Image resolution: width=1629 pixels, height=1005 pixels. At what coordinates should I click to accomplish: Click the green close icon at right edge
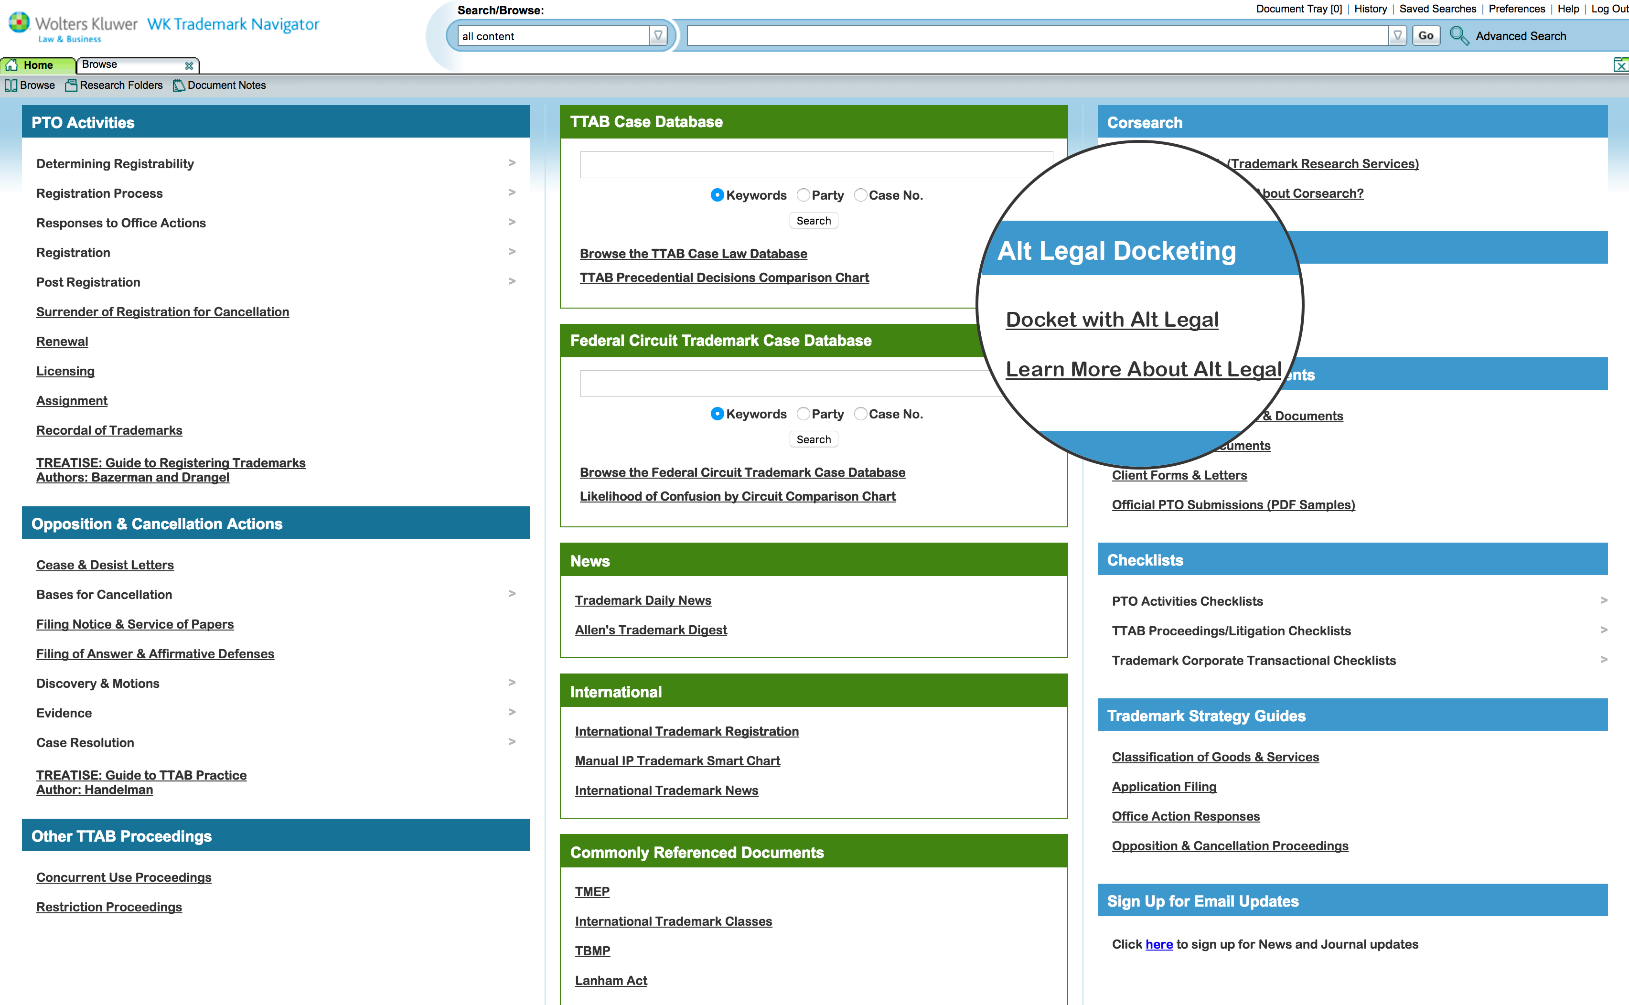[1620, 64]
